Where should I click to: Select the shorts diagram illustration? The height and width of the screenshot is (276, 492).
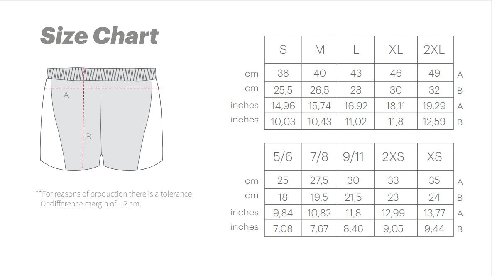coord(101,119)
